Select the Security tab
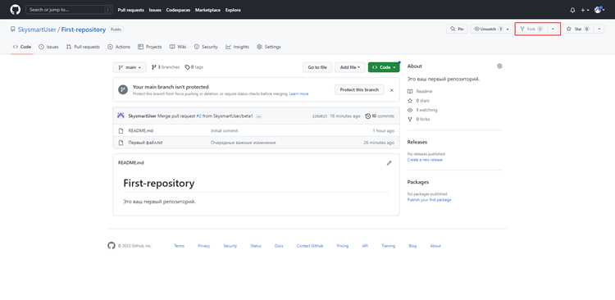 [206, 47]
